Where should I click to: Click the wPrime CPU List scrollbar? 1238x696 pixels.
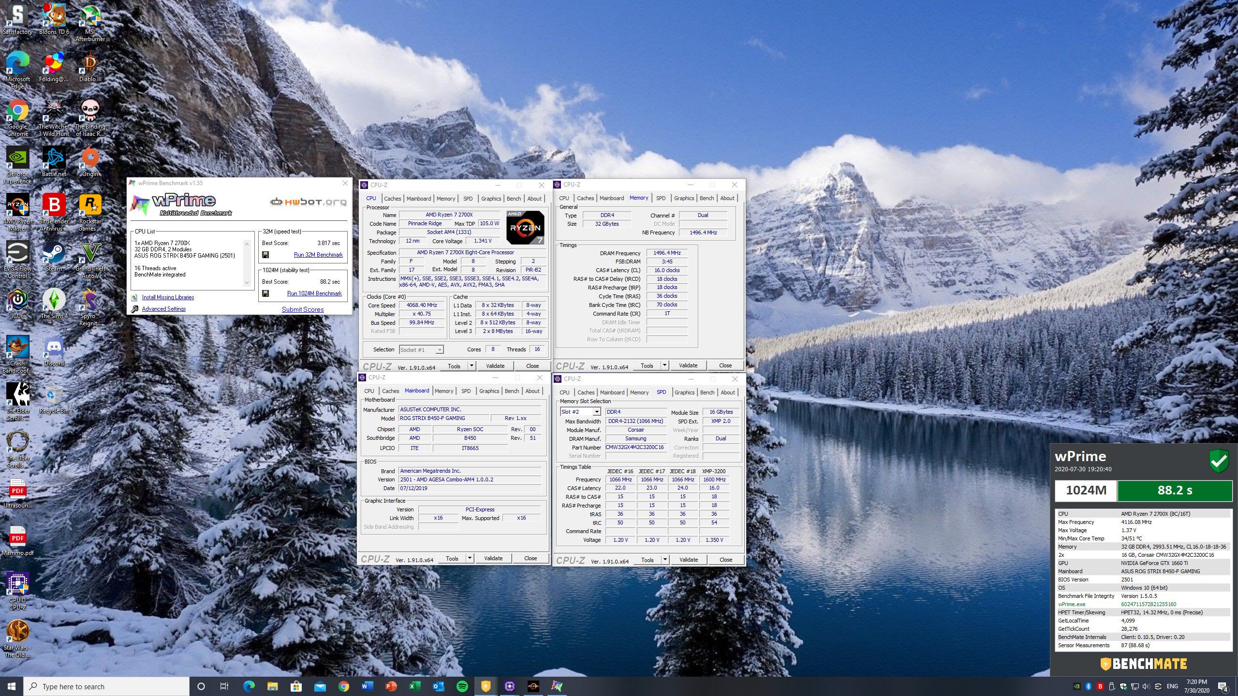(247, 263)
